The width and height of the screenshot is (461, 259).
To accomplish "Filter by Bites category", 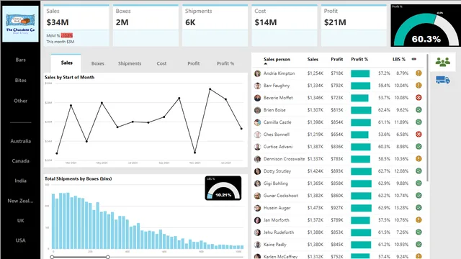I will click(20, 80).
